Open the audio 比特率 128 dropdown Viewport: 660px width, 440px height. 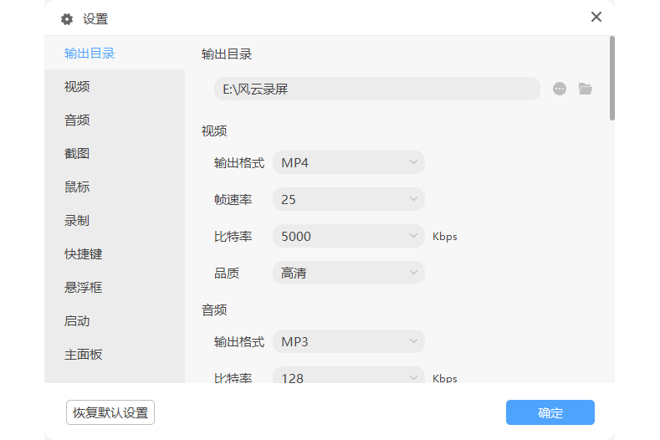(x=349, y=376)
